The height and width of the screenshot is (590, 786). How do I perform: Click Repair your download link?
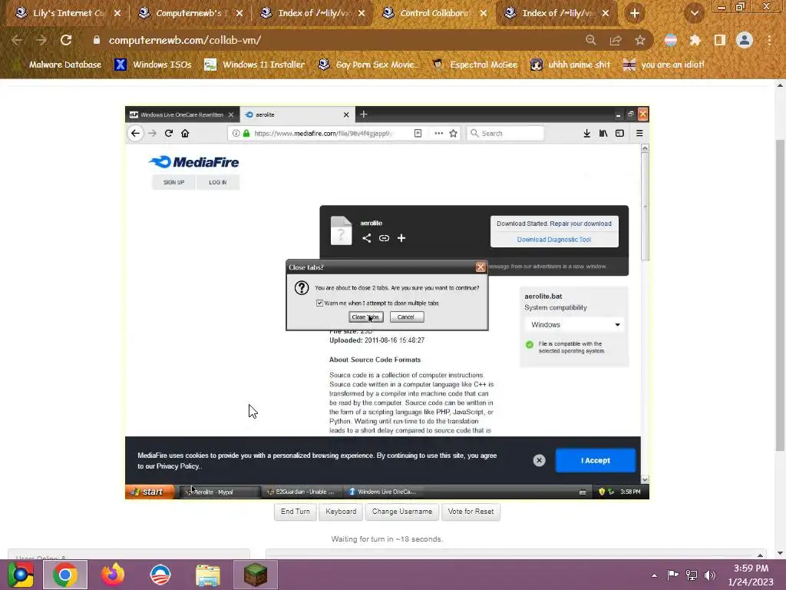pyautogui.click(x=580, y=224)
